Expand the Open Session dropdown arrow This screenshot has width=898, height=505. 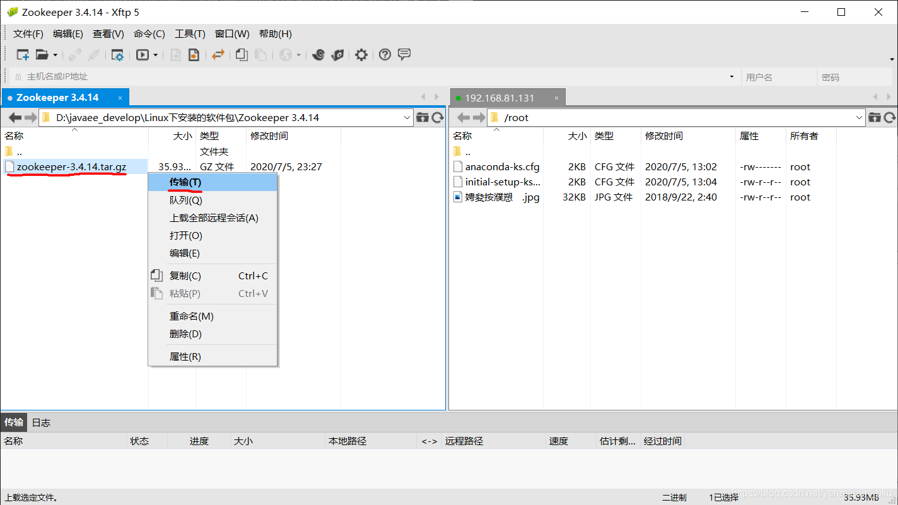(x=55, y=55)
